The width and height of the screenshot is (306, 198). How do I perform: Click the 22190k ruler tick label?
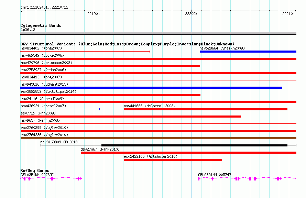point(94,14)
